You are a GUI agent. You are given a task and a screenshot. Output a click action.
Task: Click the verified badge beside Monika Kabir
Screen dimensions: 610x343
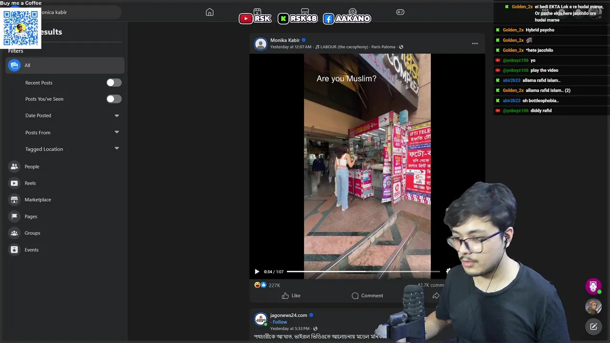(x=304, y=40)
